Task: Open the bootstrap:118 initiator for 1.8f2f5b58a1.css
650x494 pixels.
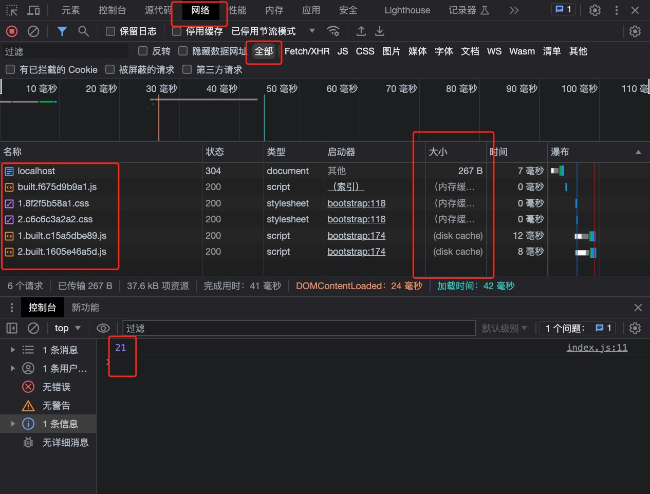Action: (x=357, y=203)
